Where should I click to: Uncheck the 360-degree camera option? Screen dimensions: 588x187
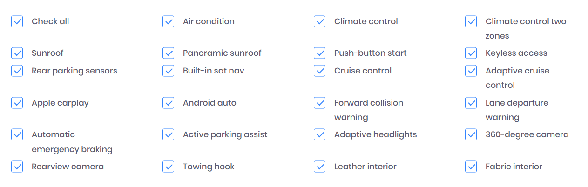click(x=471, y=134)
